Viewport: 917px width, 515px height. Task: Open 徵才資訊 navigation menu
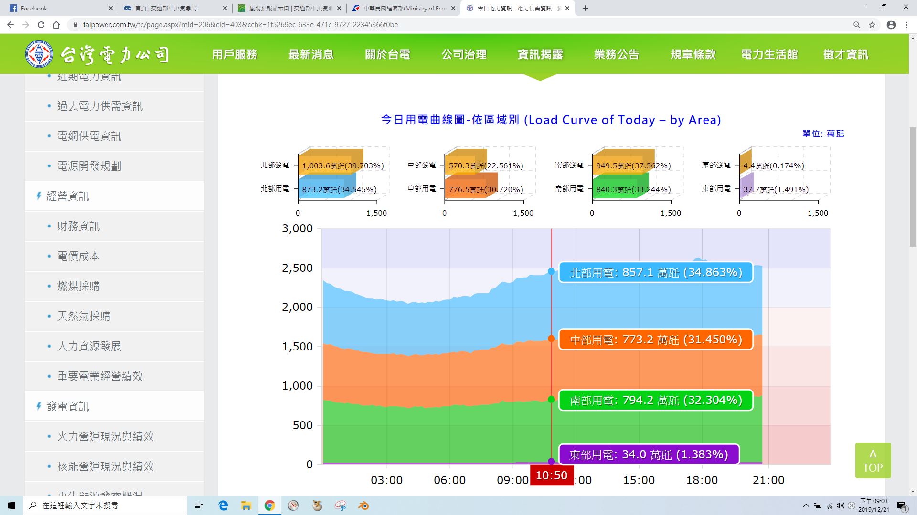pyautogui.click(x=846, y=54)
